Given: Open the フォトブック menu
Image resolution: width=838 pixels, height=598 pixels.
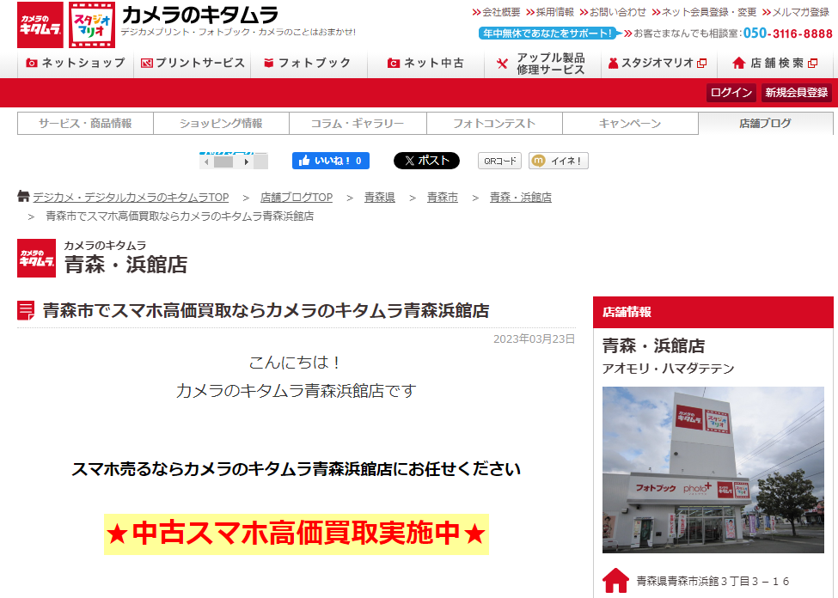Looking at the screenshot, I should pos(309,63).
